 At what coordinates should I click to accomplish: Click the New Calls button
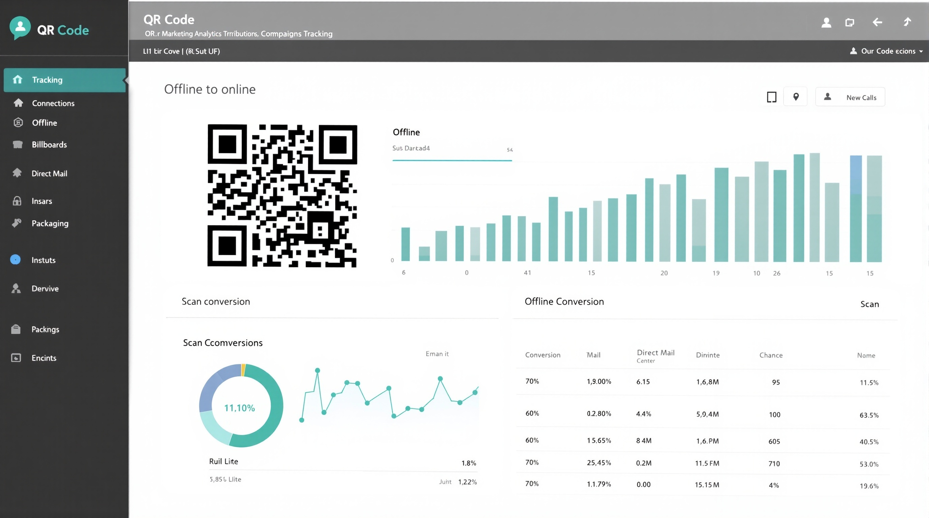click(x=850, y=97)
